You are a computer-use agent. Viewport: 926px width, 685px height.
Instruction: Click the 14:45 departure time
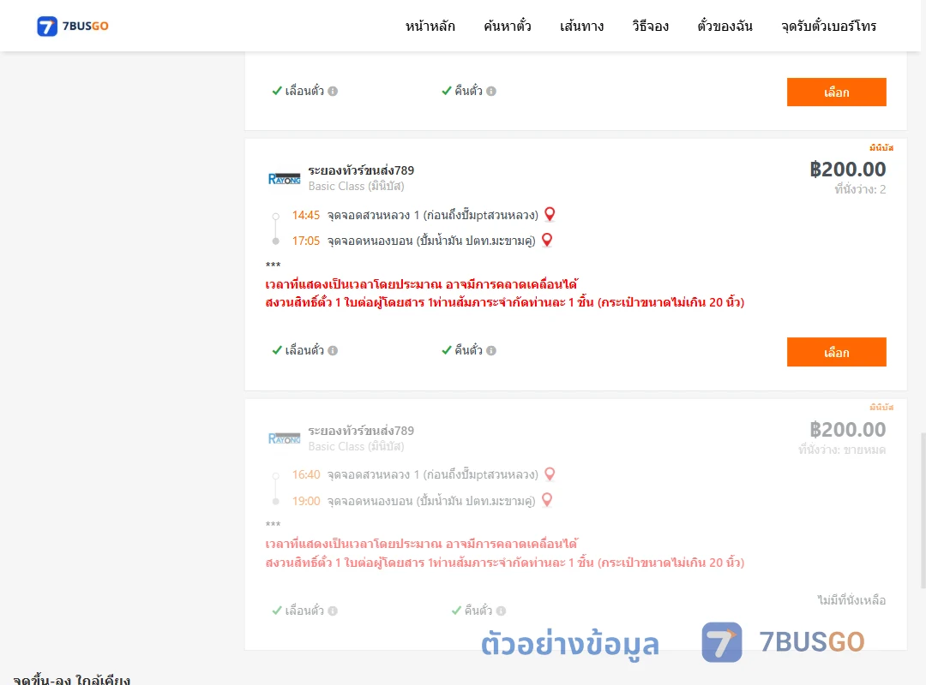tap(306, 216)
